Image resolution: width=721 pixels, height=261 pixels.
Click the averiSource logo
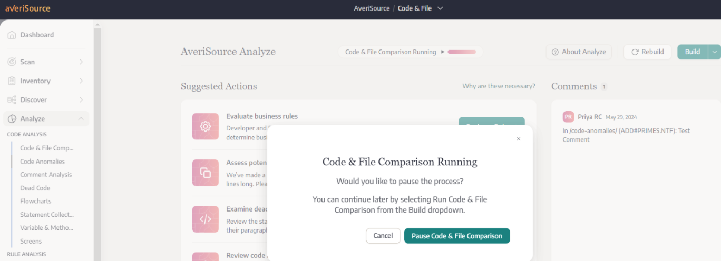click(x=28, y=8)
